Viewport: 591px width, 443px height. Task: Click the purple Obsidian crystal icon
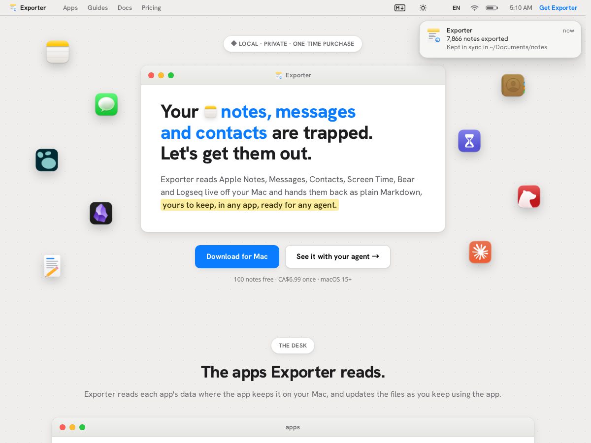[x=101, y=213]
